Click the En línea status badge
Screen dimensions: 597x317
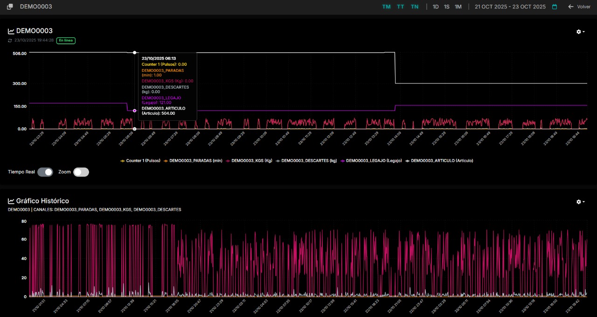click(x=66, y=41)
